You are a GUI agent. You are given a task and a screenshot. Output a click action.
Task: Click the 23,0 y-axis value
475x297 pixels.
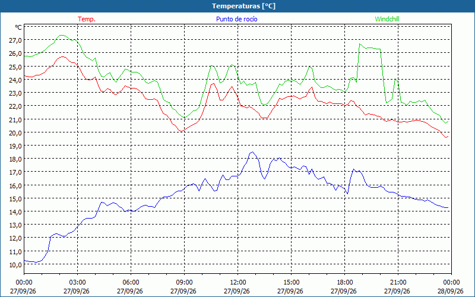pyautogui.click(x=15, y=93)
